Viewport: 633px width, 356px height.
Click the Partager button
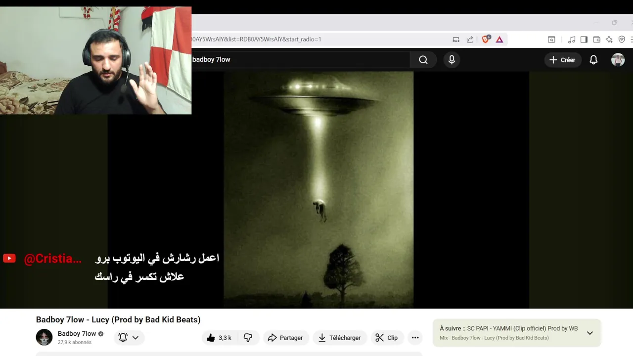pos(285,338)
